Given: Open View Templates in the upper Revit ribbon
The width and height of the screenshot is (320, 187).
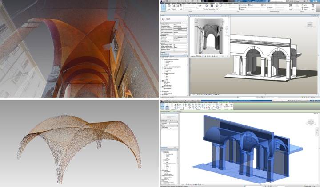Looking at the screenshot, I should pos(169,6).
